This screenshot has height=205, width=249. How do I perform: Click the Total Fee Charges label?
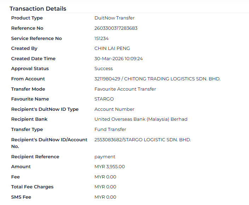[x=32, y=187]
